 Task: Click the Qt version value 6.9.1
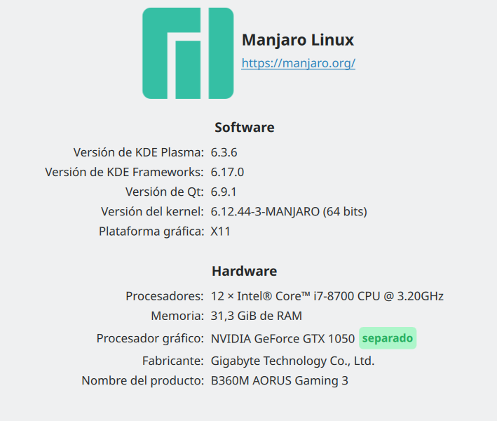pyautogui.click(x=224, y=192)
